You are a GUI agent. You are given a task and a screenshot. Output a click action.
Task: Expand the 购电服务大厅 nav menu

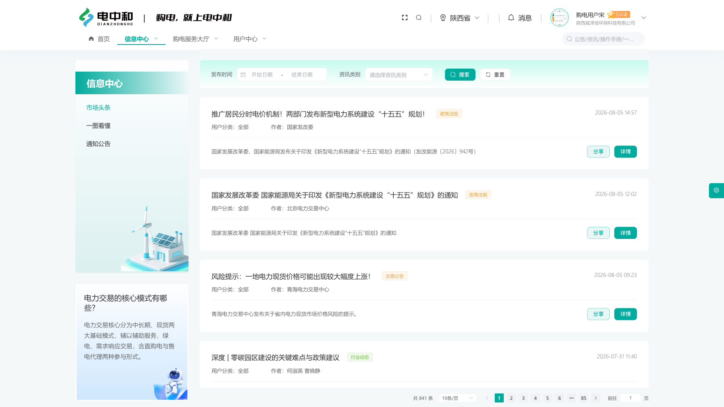(216, 38)
